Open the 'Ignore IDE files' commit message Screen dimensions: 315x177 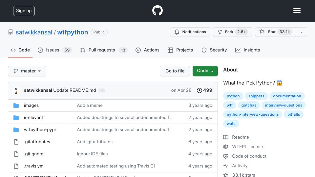tap(92, 154)
